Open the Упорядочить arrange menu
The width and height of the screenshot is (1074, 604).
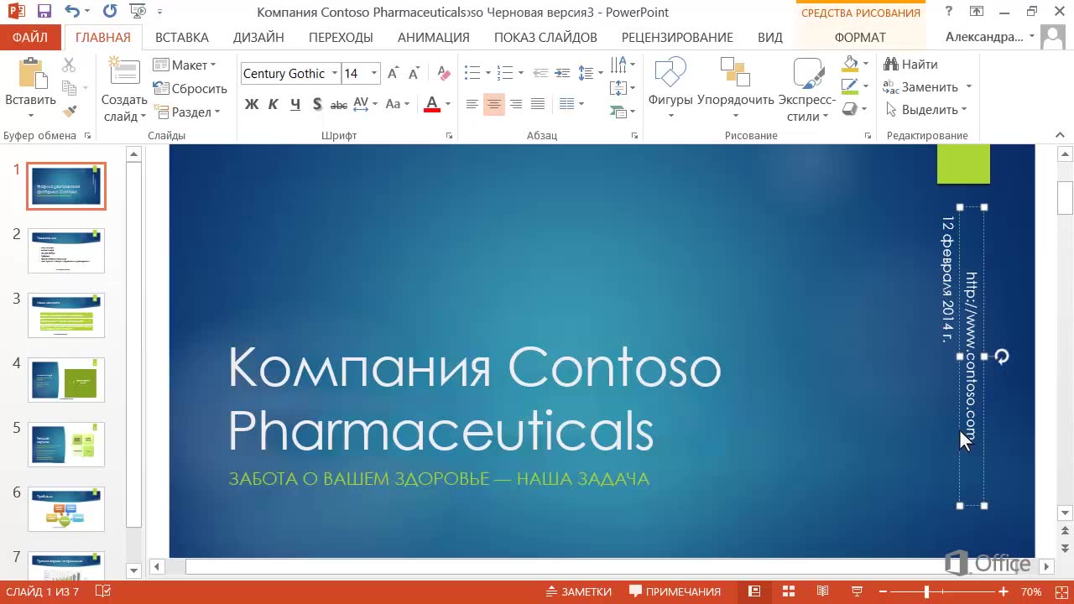tap(735, 89)
